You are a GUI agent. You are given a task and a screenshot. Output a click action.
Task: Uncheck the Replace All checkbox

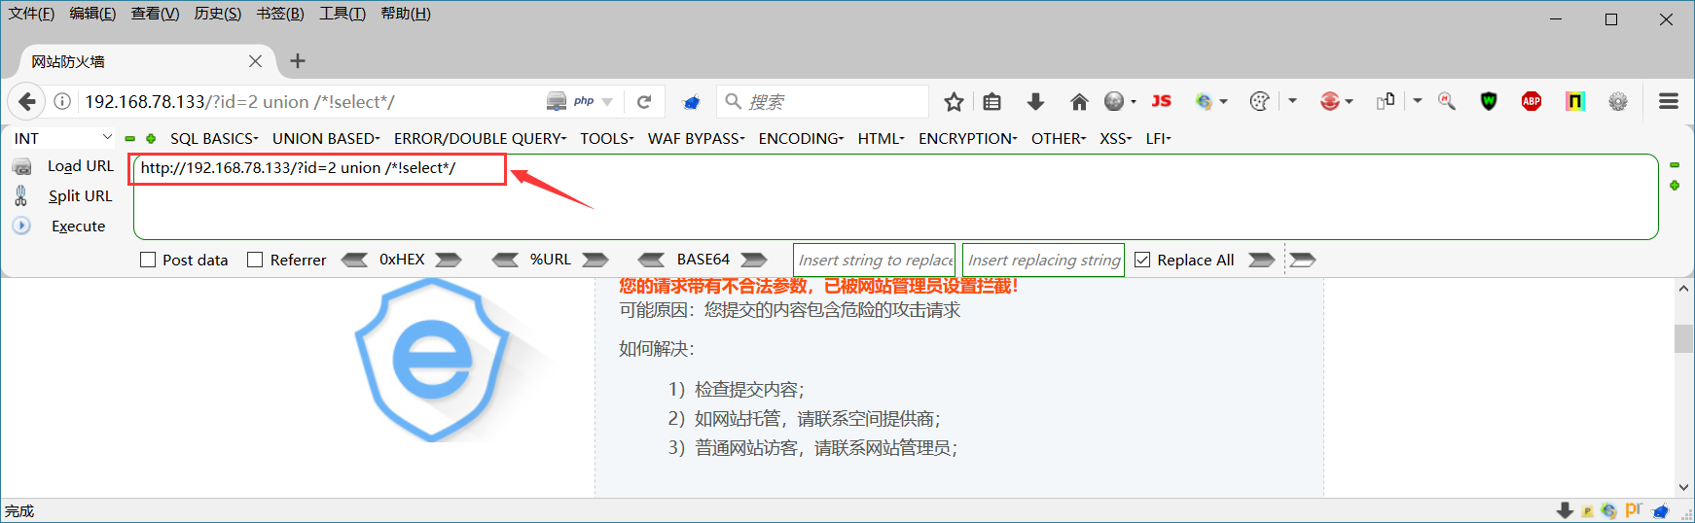pyautogui.click(x=1142, y=260)
